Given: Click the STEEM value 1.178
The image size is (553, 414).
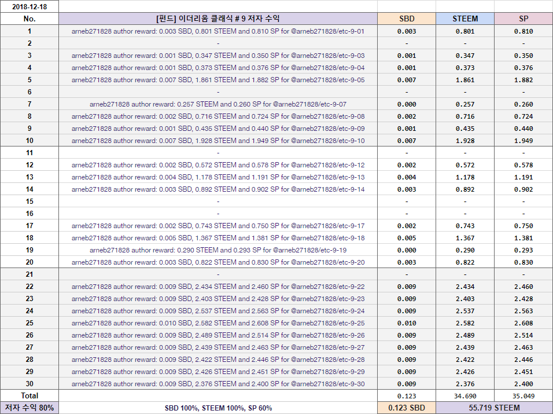Looking at the screenshot, I should click(x=465, y=177).
